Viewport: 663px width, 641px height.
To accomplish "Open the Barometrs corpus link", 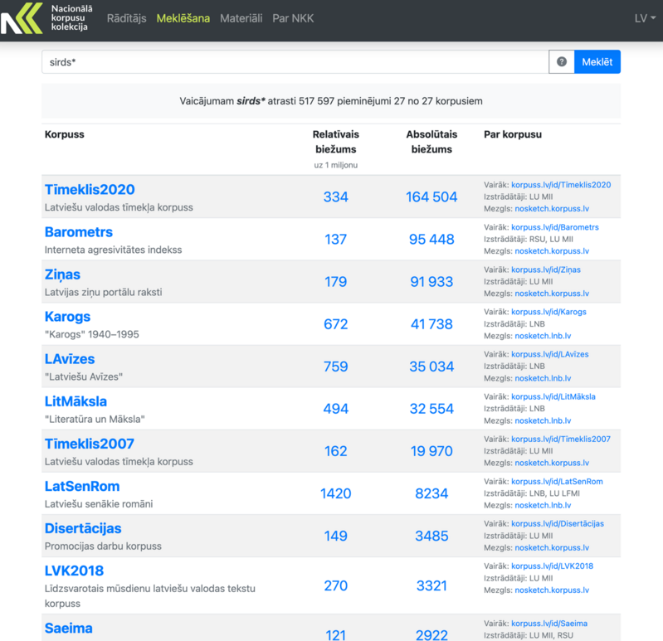I will [x=79, y=232].
